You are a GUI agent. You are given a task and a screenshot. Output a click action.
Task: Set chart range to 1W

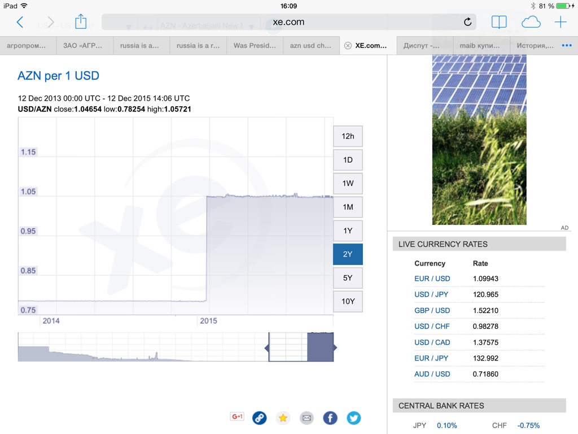point(348,184)
